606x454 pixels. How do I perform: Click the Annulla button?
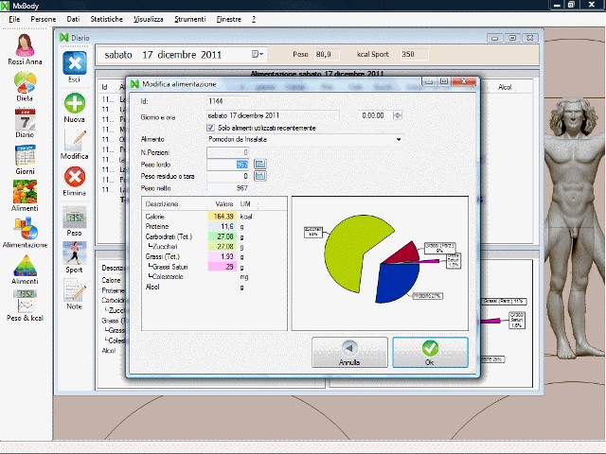(x=349, y=352)
